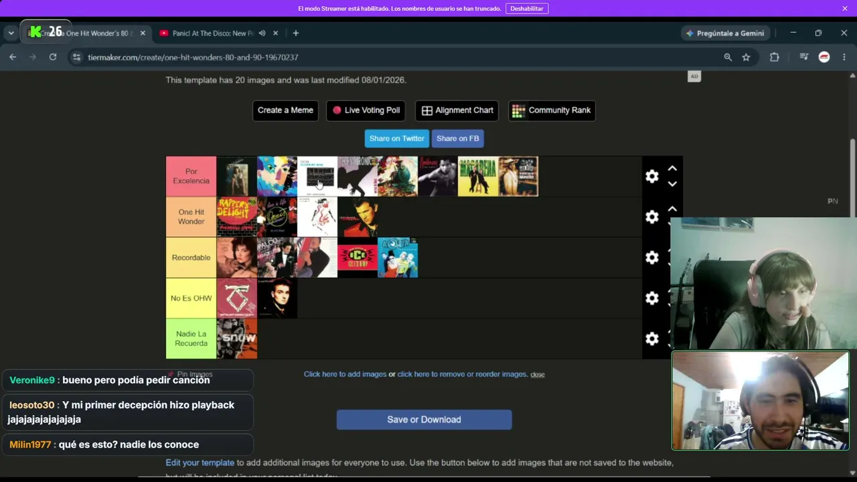Close the One Hit Wonder's tab
Image resolution: width=857 pixels, height=482 pixels.
tap(143, 33)
